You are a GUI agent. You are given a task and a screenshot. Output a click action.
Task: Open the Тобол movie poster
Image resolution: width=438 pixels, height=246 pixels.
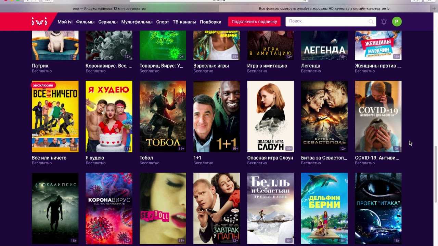tap(163, 117)
